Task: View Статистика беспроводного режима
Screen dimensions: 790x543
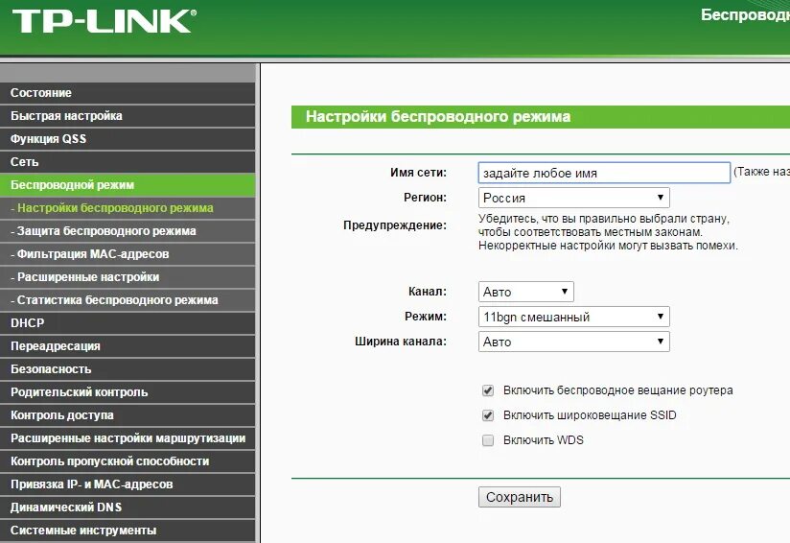Action: (128, 300)
